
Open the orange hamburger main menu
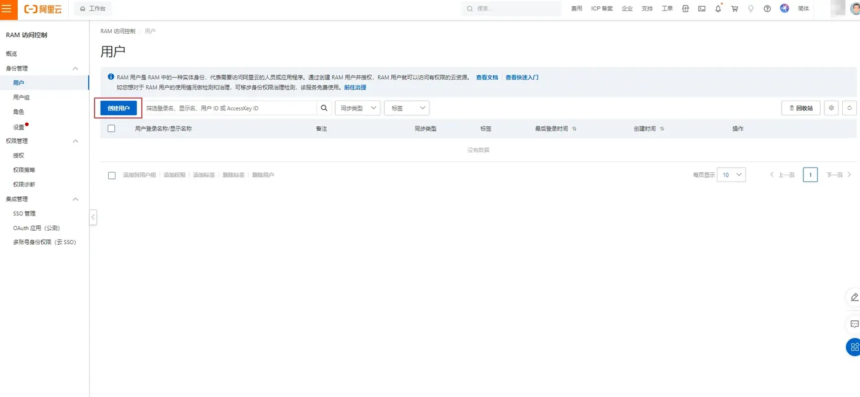tap(6, 9)
